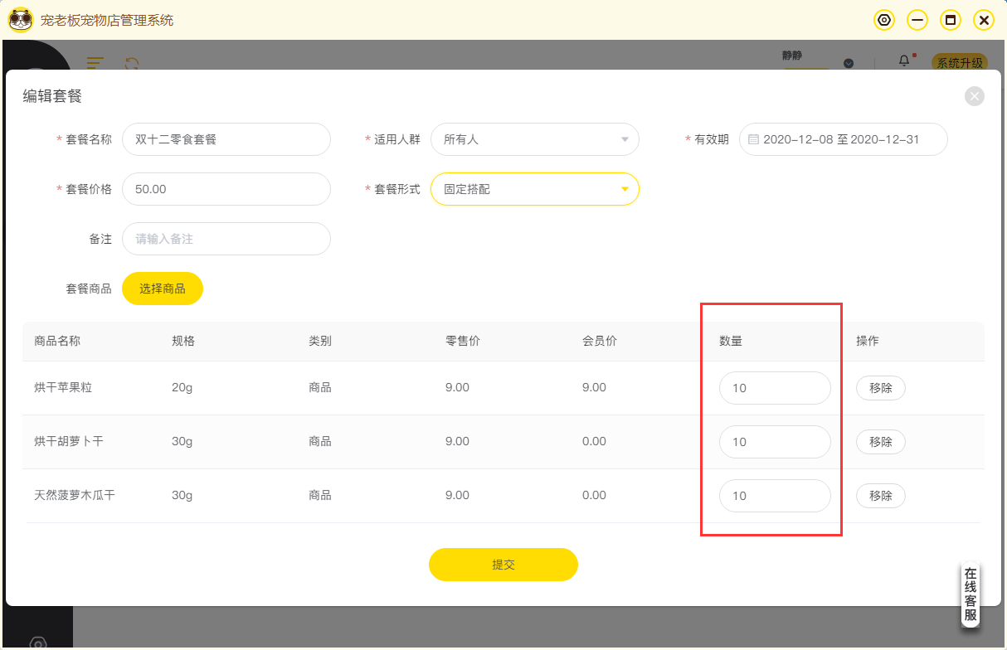Screen dimensions: 1007x650
Task: Focus the 备注 remark input field
Action: tap(226, 239)
